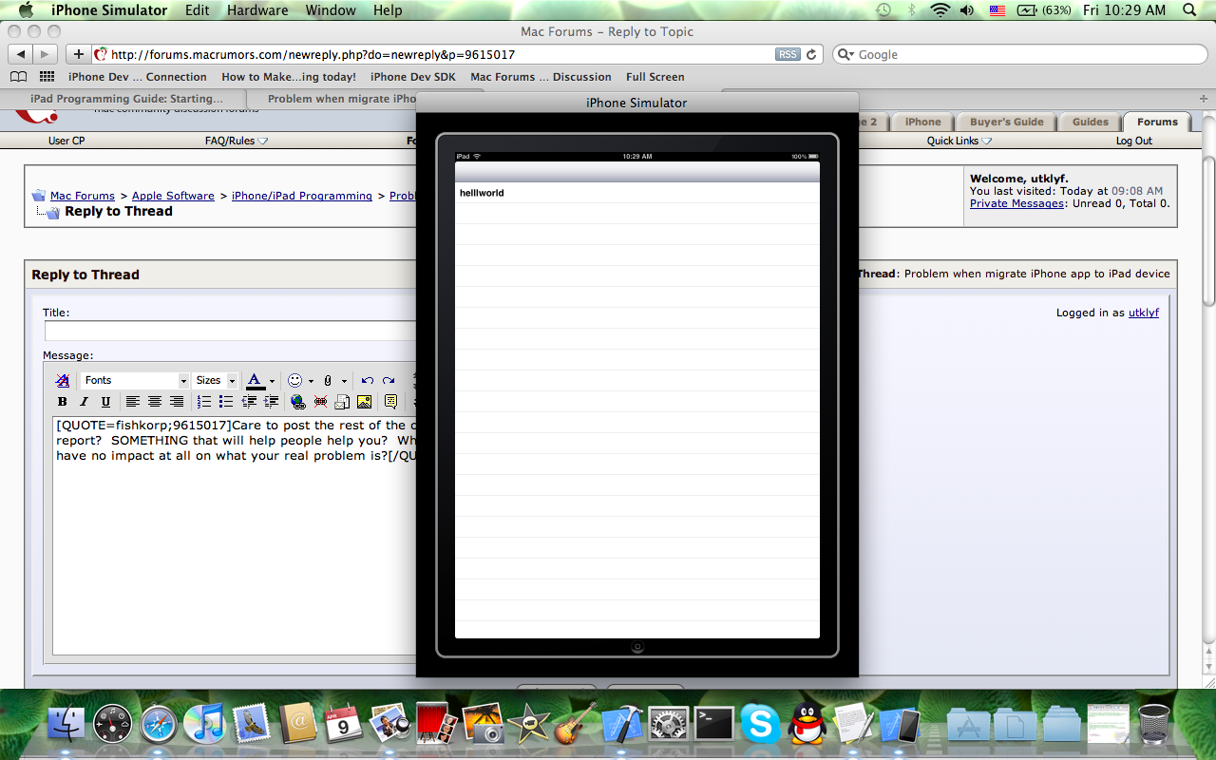Open Hardware menu in menu bar

pos(257,10)
